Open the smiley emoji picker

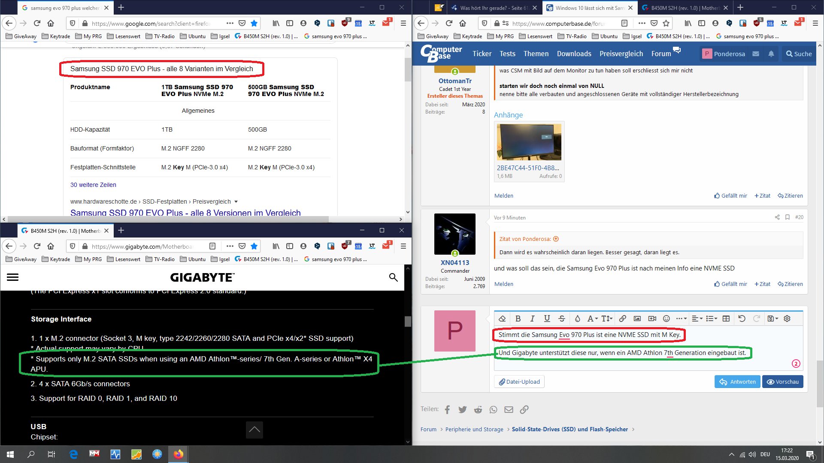tap(666, 319)
